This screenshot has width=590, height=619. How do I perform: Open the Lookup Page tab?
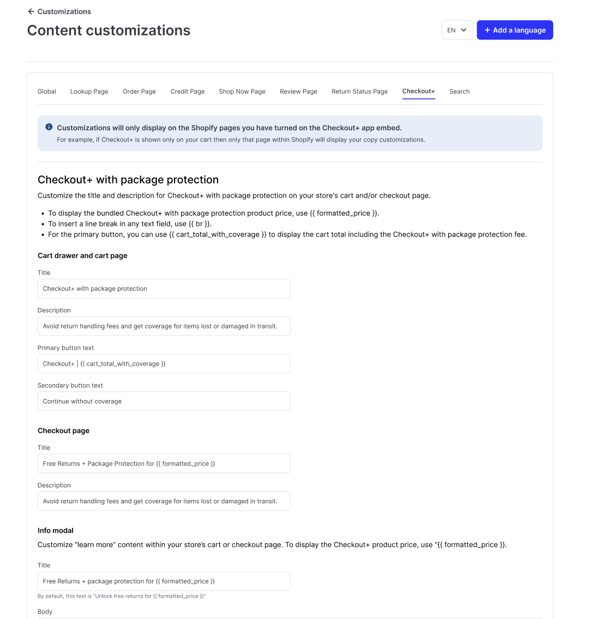(x=89, y=91)
